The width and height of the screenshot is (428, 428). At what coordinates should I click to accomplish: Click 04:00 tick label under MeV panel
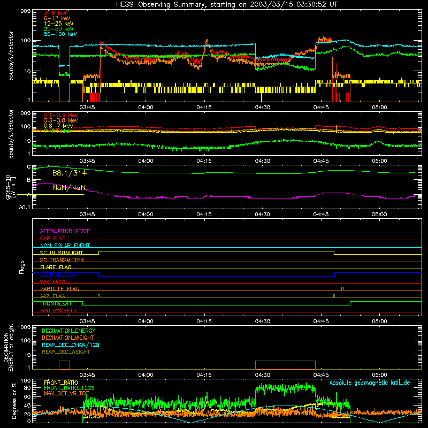pyautogui.click(x=146, y=161)
